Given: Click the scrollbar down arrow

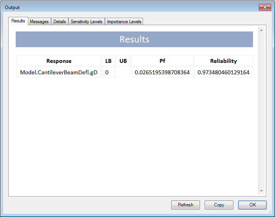Looking at the screenshot, I should tap(261, 191).
